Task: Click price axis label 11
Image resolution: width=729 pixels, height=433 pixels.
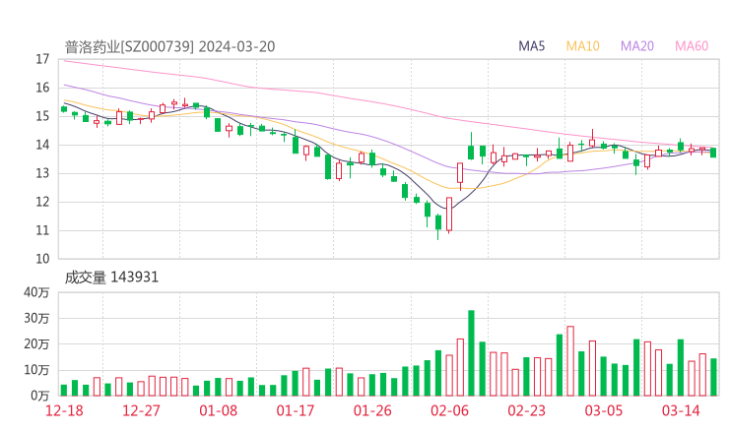Action: 42,231
